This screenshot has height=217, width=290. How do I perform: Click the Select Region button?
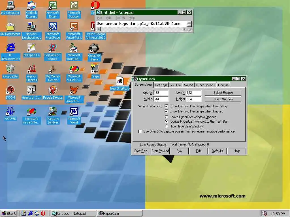(x=223, y=93)
